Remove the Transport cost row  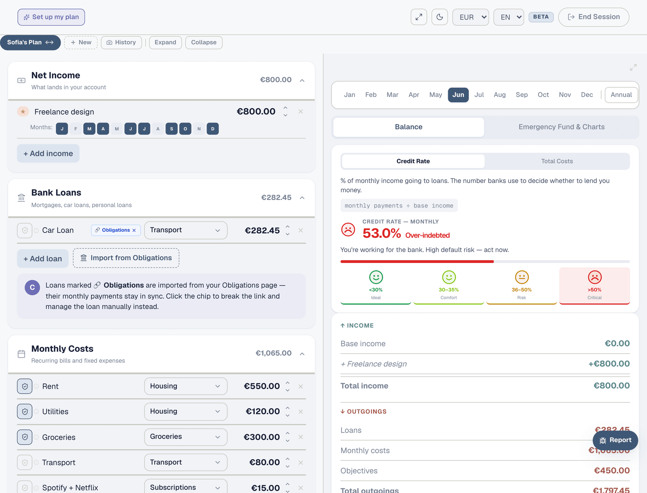pyautogui.click(x=301, y=463)
